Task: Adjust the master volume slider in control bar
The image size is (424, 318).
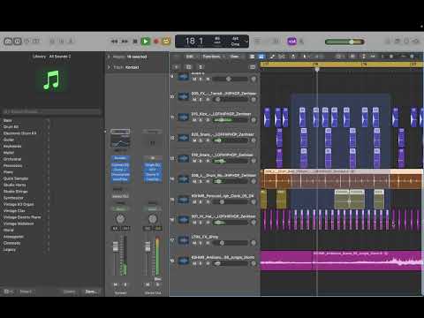Action: (344, 42)
